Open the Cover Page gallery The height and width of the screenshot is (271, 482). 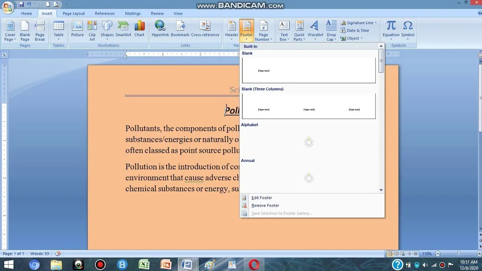pyautogui.click(x=10, y=31)
